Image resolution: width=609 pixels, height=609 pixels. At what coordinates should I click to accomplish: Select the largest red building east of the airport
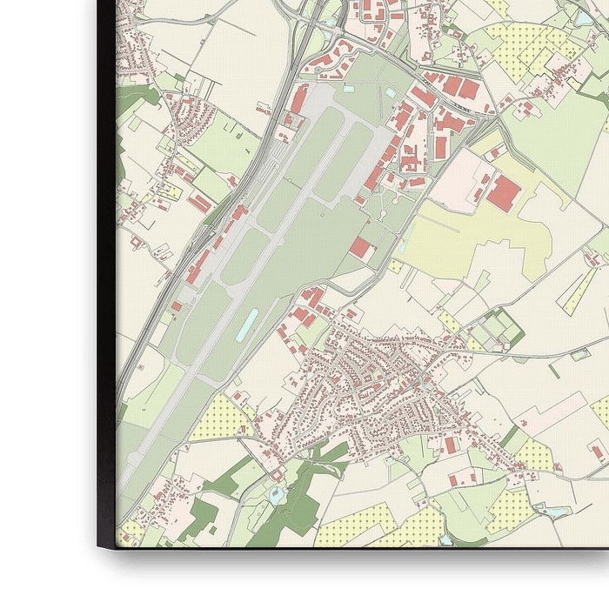(503, 192)
